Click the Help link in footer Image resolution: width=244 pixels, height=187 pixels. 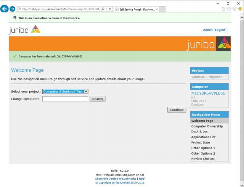(141, 179)
